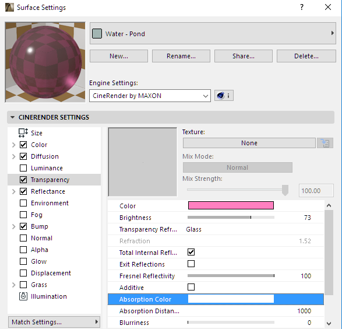
Task: Click the sphere material preview thumbnail
Action: [45, 62]
